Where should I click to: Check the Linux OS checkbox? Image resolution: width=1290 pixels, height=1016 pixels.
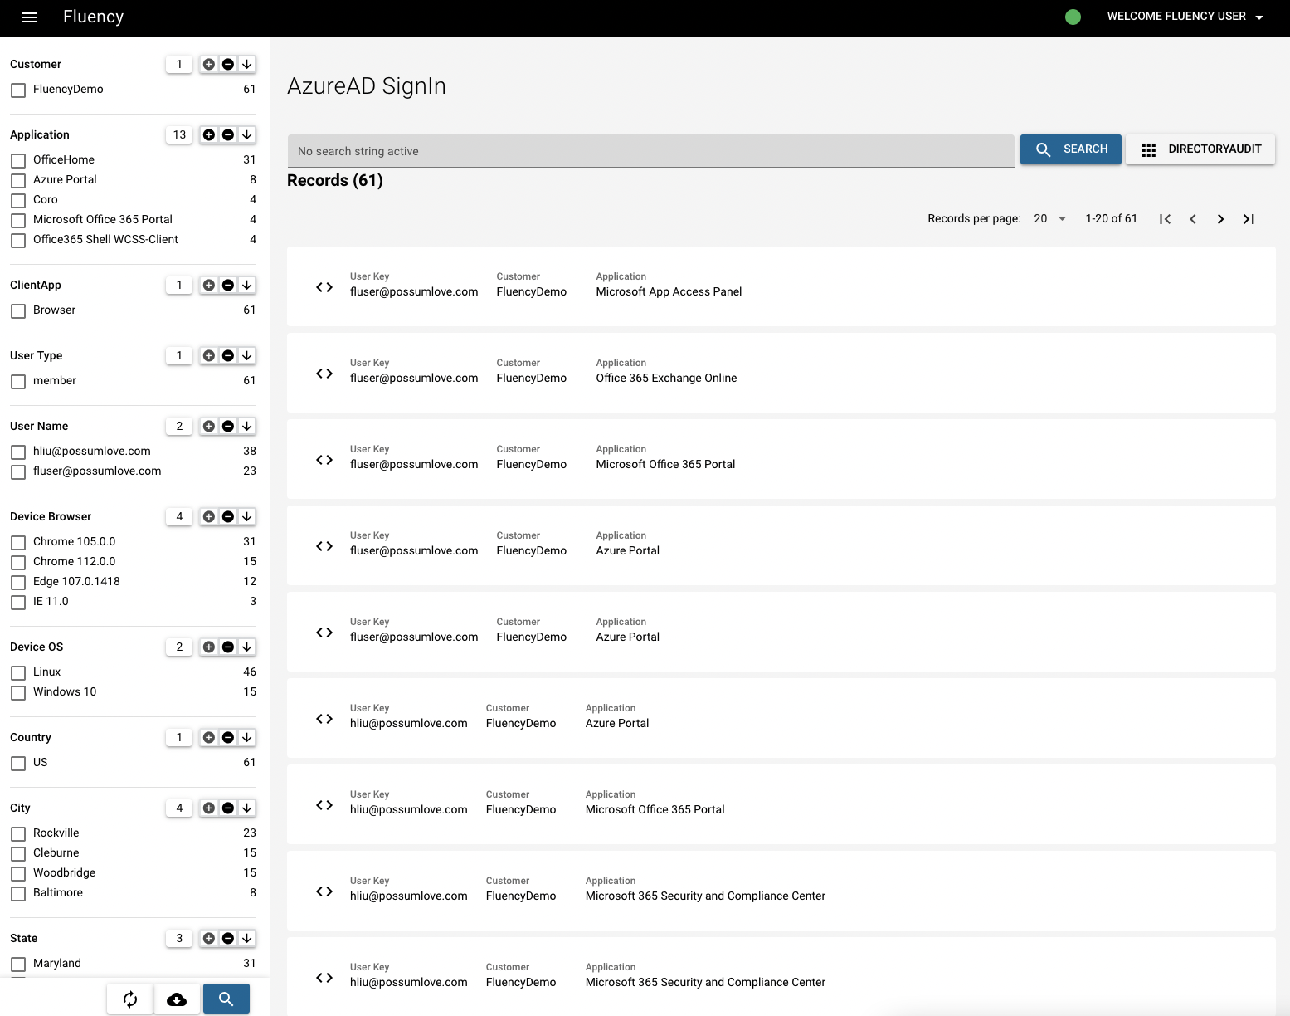click(18, 673)
